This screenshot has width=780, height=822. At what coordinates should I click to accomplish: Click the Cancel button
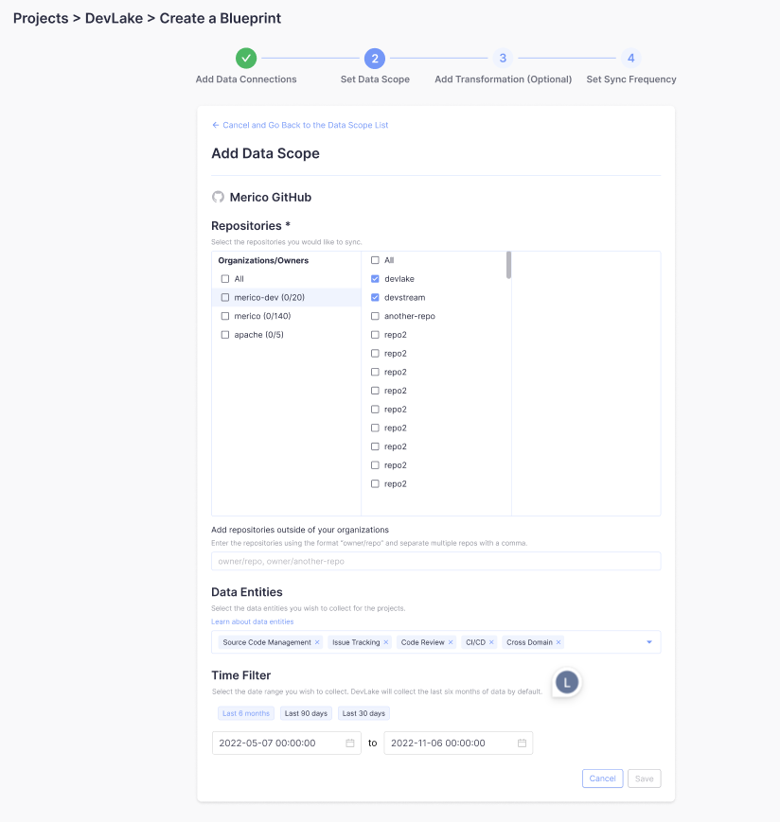602,778
